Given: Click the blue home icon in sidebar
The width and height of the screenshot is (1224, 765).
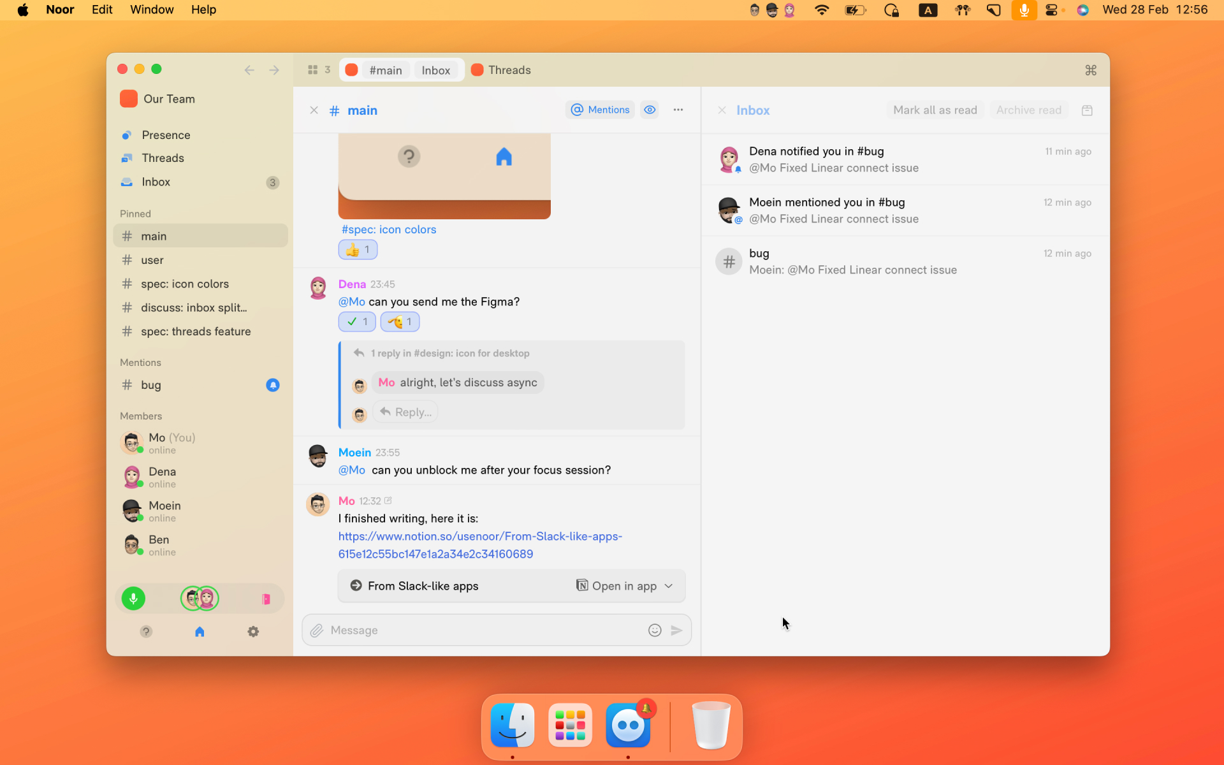Looking at the screenshot, I should [x=200, y=632].
